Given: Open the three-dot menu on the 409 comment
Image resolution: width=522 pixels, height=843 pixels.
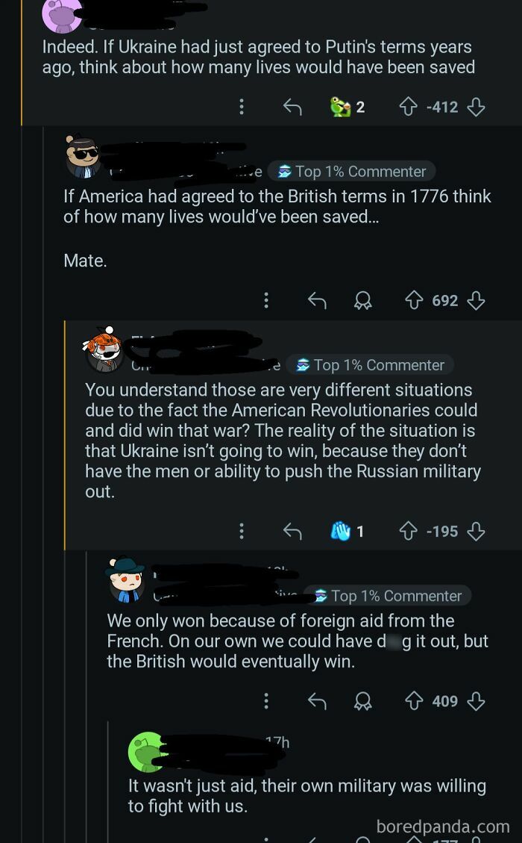Looking at the screenshot, I should click(x=266, y=700).
